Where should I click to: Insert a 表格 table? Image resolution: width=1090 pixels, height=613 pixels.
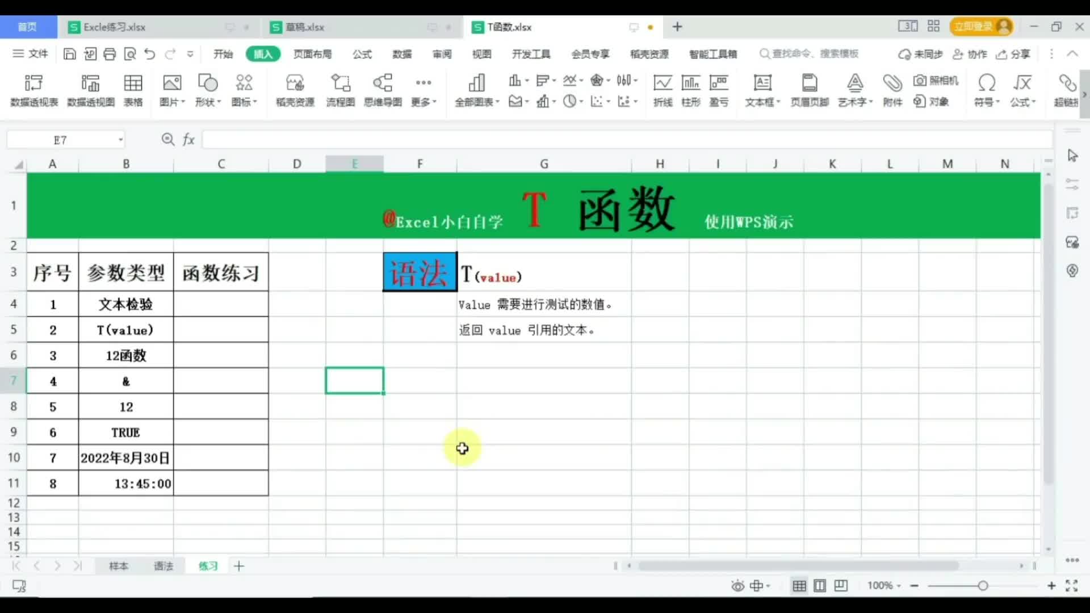point(133,90)
